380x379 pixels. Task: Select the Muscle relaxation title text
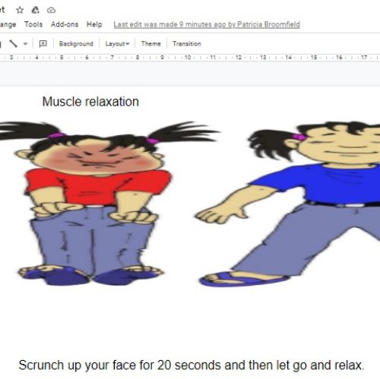coord(90,102)
